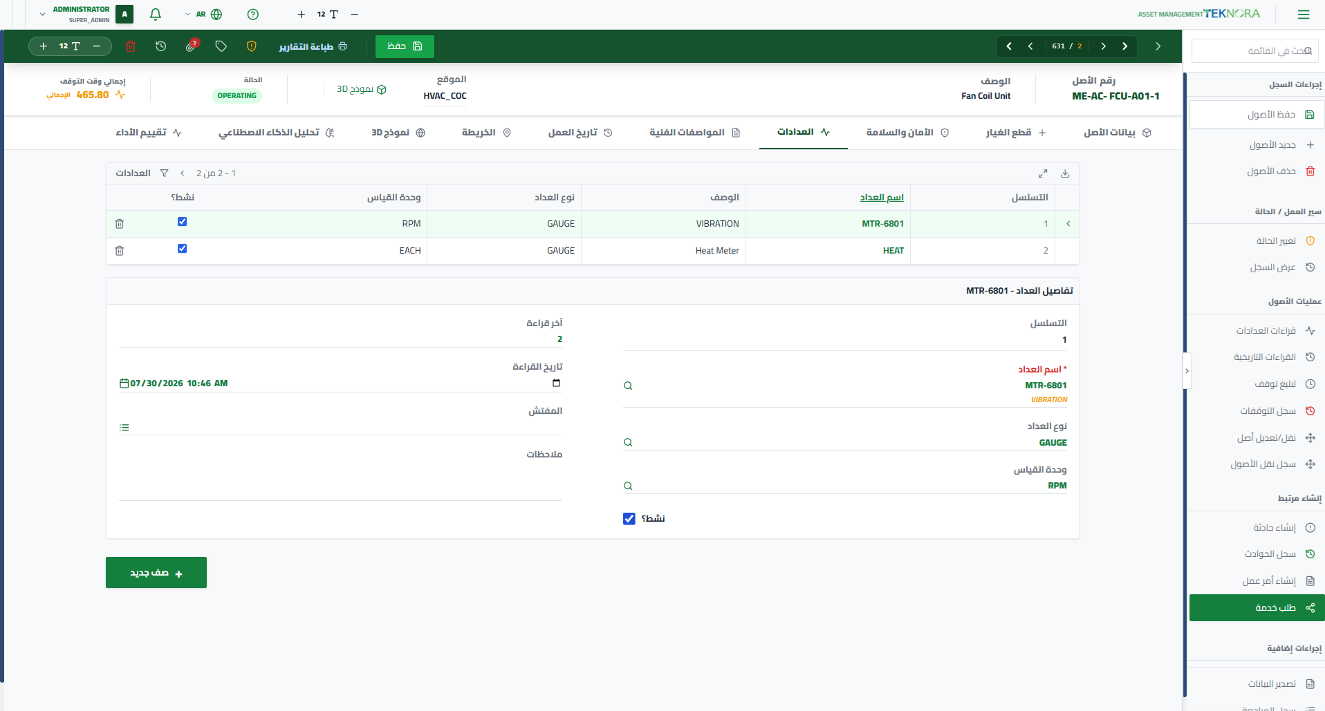Expand the Administrator user menu chevron
The width and height of the screenshot is (1325, 711).
coord(43,14)
